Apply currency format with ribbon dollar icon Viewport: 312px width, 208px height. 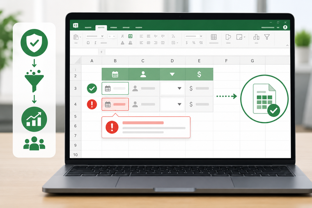(187, 43)
